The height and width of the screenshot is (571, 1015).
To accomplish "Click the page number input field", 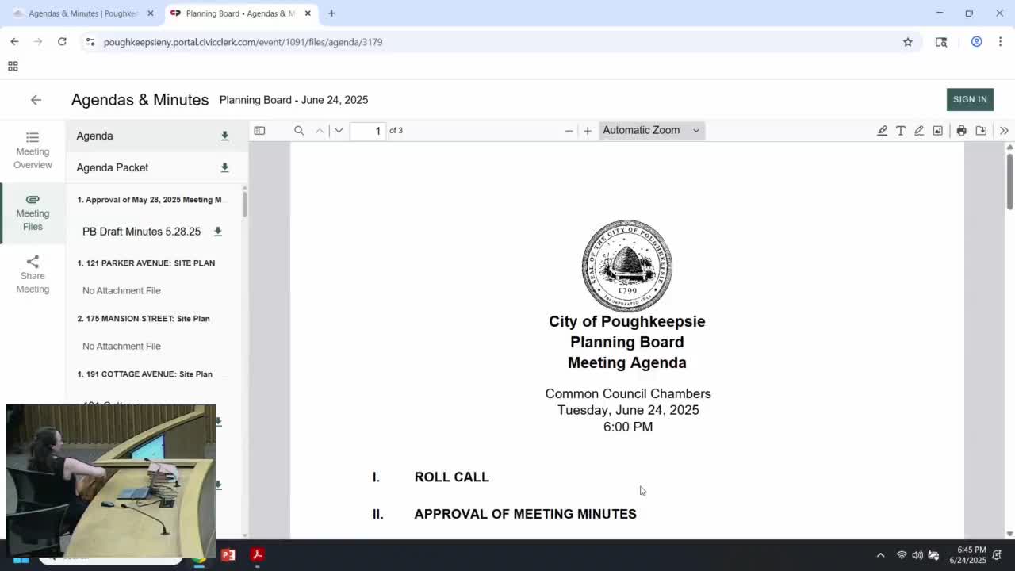I will tap(368, 131).
